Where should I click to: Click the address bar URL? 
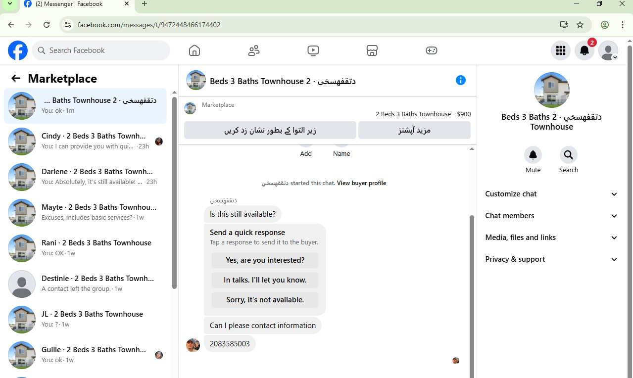[x=149, y=25]
